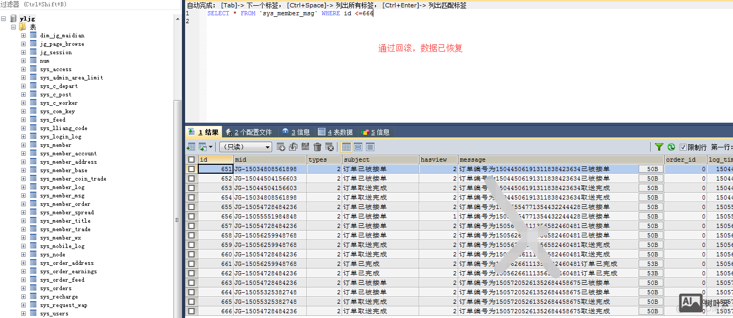Save changes with floppy disk icon
The image size is (733, 318).
tap(305, 147)
